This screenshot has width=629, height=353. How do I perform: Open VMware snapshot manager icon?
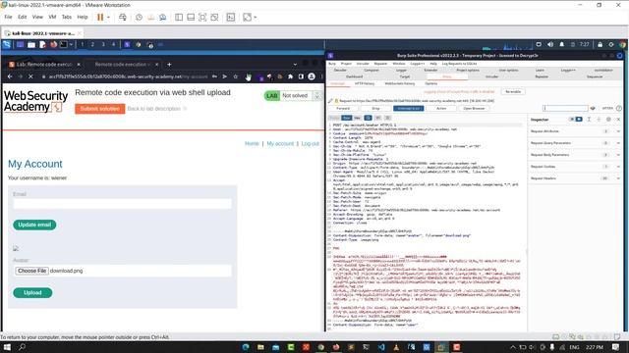(x=163, y=18)
